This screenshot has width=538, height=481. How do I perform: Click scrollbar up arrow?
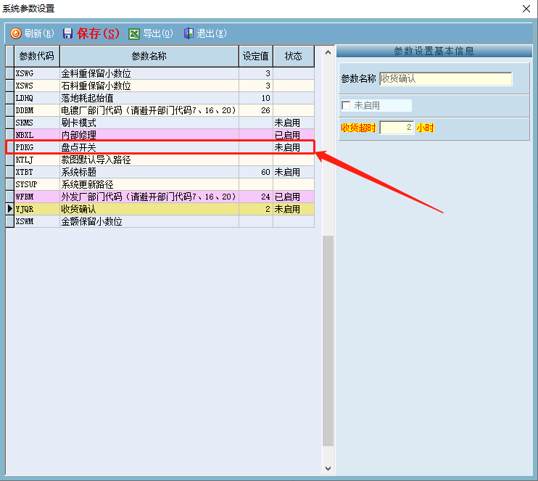coord(328,52)
